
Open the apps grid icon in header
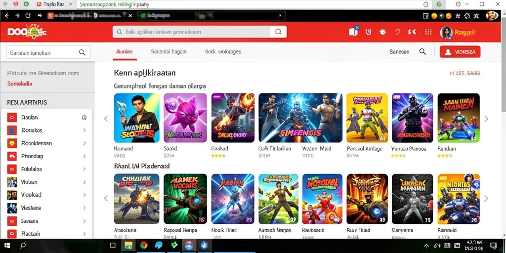point(428,32)
